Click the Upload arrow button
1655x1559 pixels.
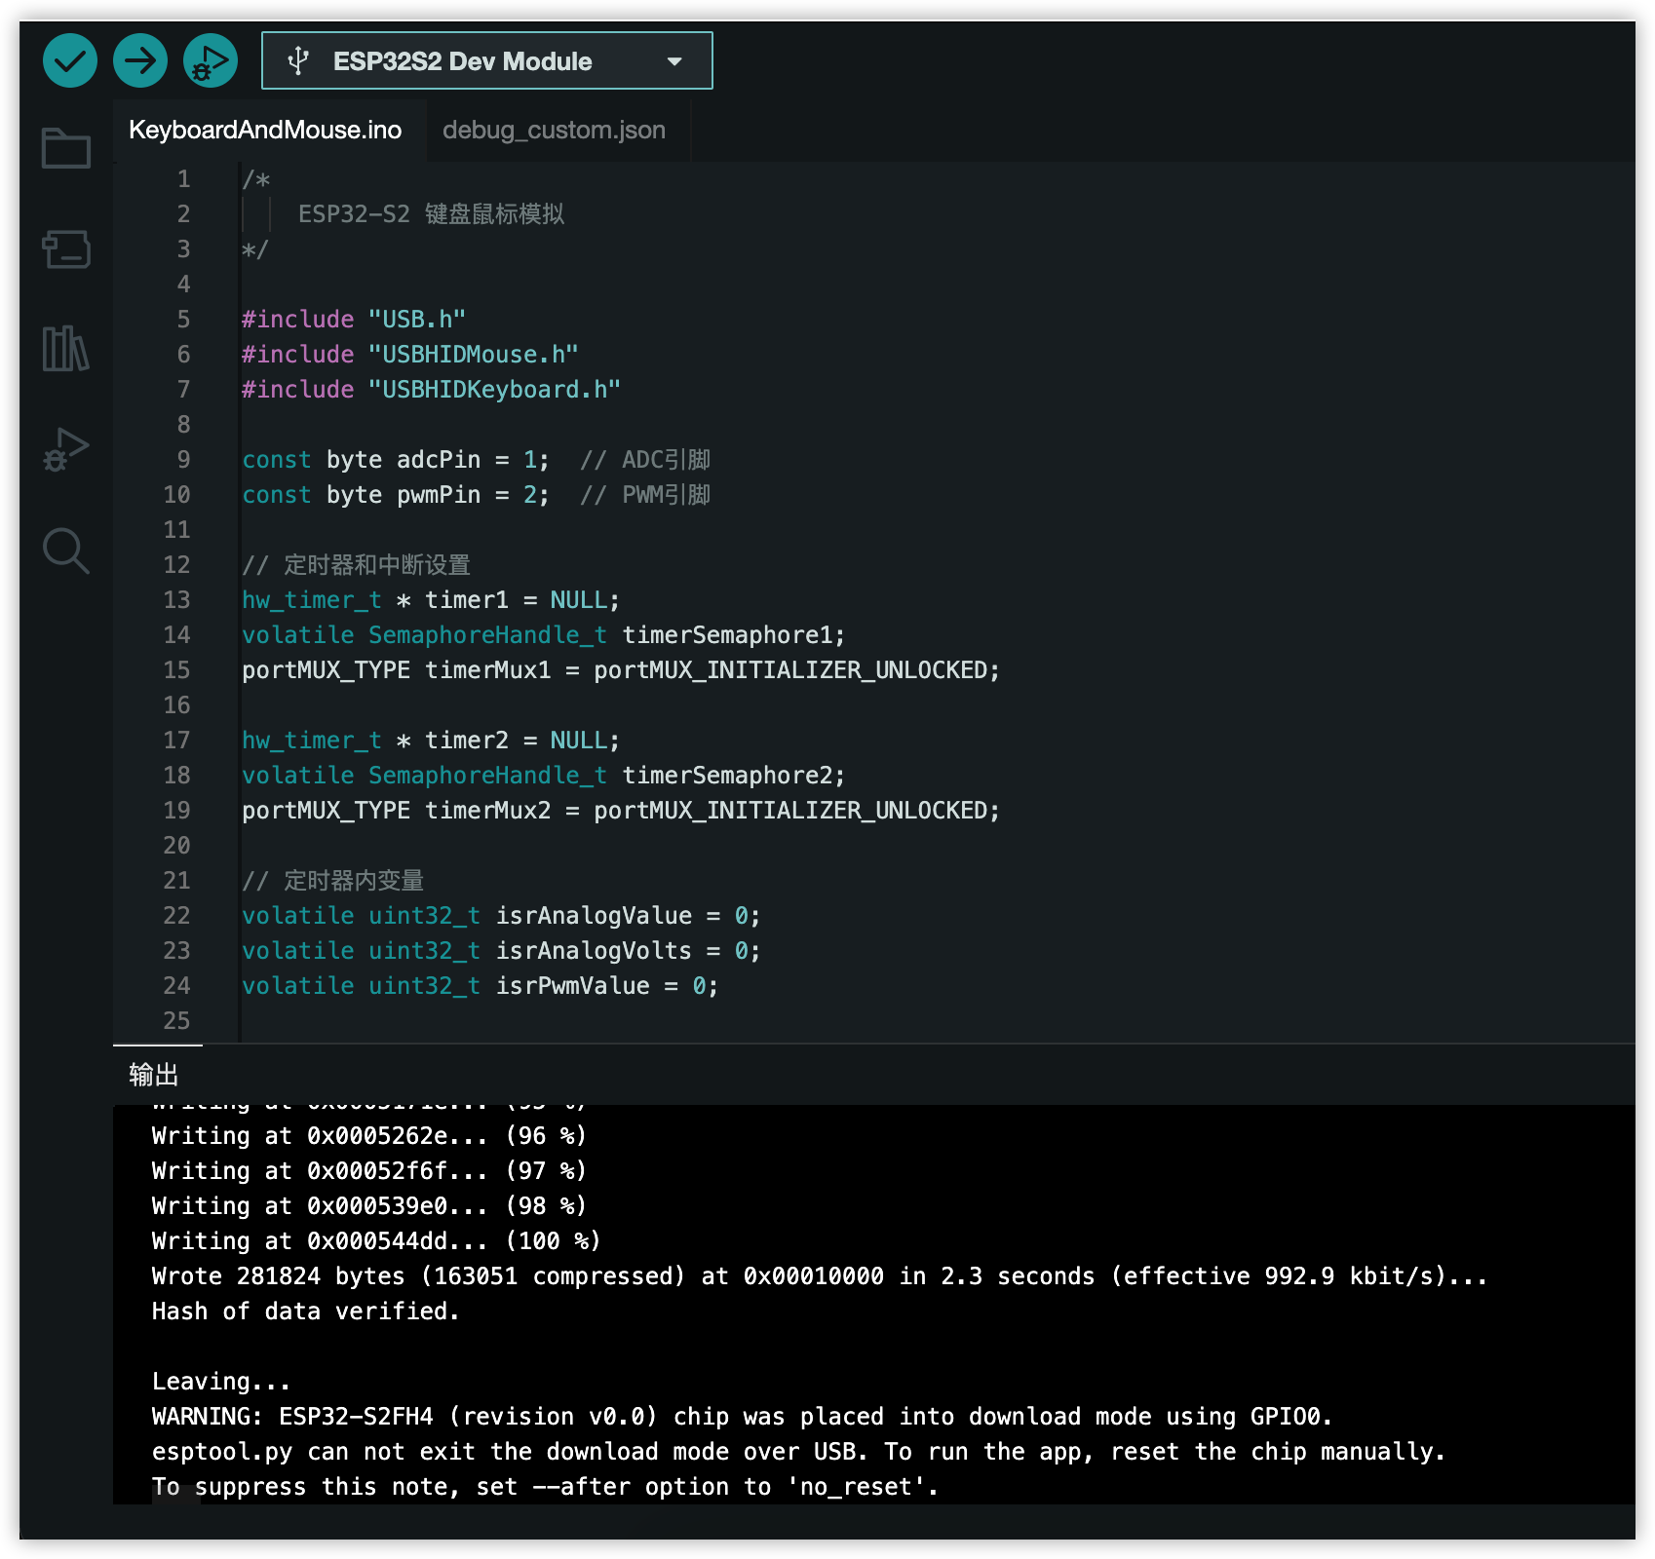139,60
